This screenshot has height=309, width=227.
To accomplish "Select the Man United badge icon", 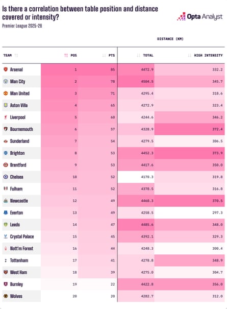I will click(6, 93).
